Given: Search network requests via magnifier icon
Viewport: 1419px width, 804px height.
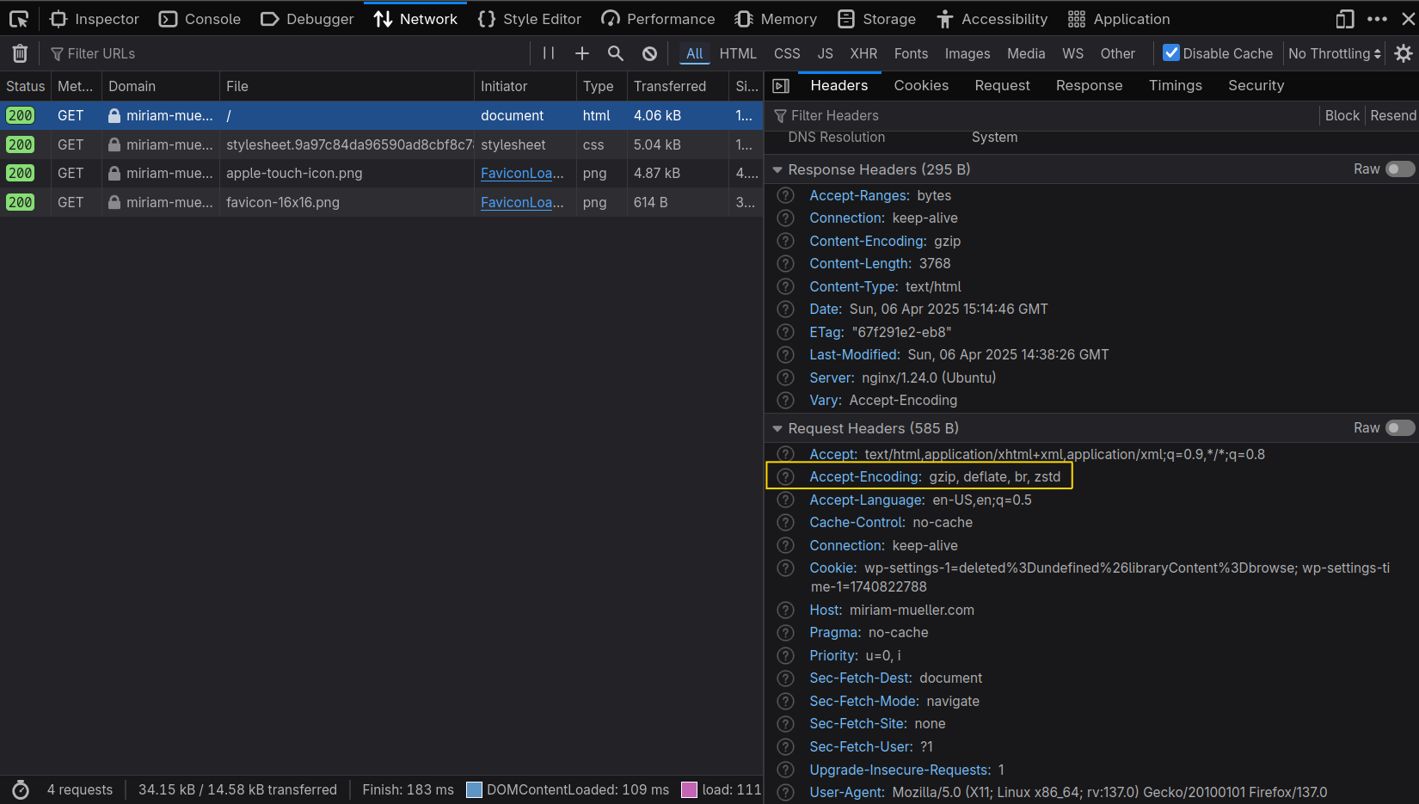Looking at the screenshot, I should coord(615,53).
